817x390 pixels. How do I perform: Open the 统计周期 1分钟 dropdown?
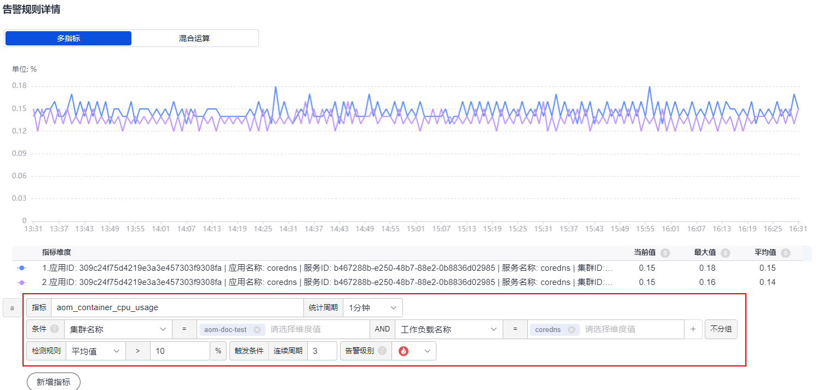[372, 307]
